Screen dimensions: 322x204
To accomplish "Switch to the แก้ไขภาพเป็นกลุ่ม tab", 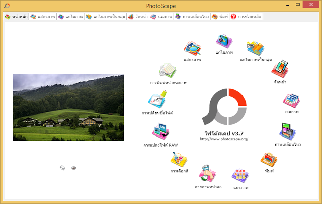I will coord(106,17).
